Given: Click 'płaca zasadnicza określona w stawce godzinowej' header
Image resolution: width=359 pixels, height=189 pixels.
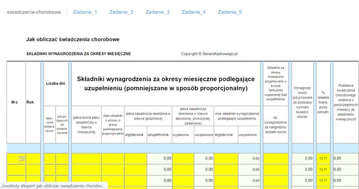Looking at the screenshot, I should tap(148, 116).
